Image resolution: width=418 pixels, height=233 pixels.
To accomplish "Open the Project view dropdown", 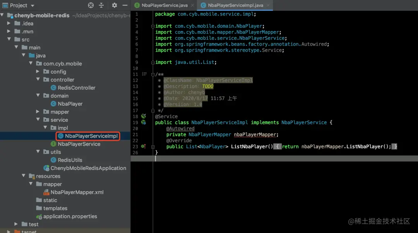I will (x=33, y=5).
